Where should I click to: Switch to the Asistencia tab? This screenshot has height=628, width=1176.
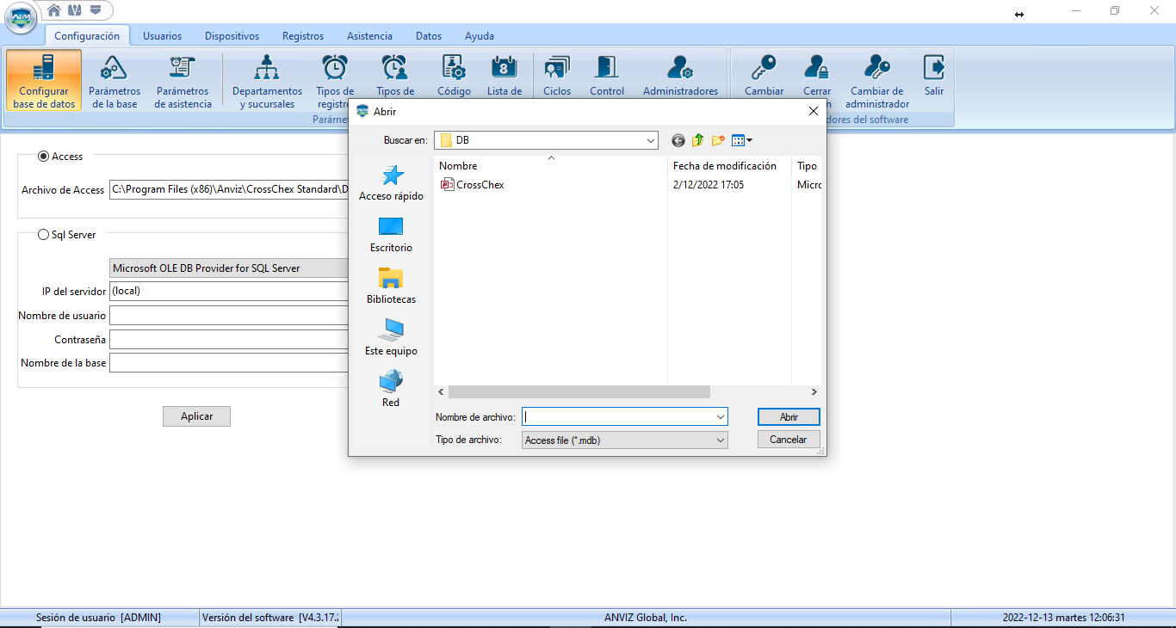tap(369, 36)
